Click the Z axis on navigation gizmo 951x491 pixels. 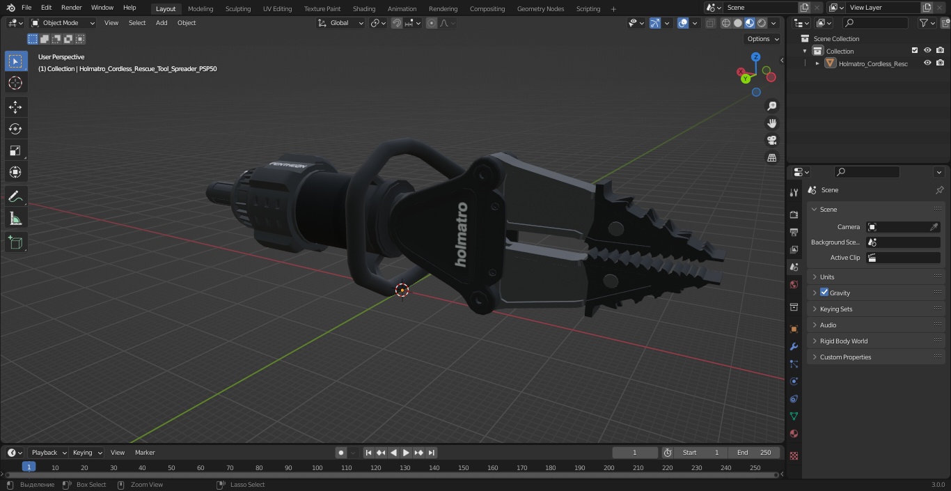tap(755, 57)
